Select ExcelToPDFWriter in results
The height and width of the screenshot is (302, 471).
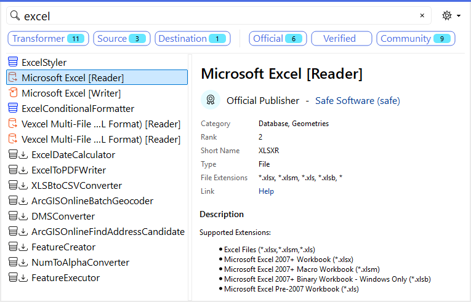point(97,170)
